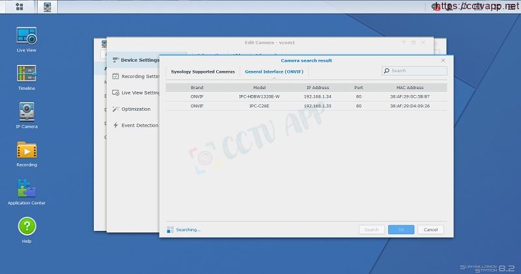The width and height of the screenshot is (521, 274).
Task: Open Application Center
Action: pyautogui.click(x=26, y=190)
